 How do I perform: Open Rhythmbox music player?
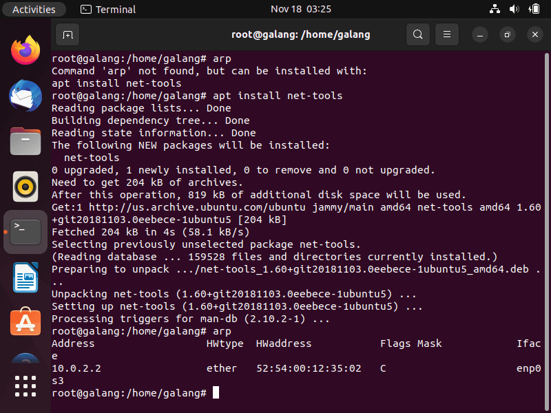tap(25, 187)
